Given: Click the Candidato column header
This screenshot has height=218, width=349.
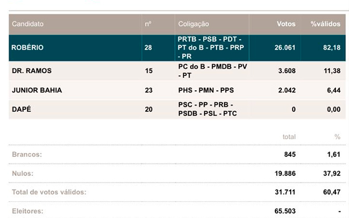Looking at the screenshot, I should [28, 24].
